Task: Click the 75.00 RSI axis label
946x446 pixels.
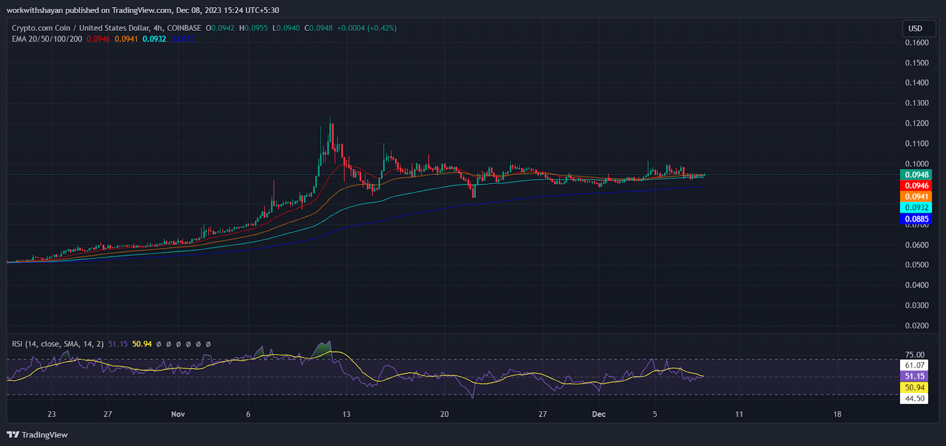Action: pos(915,355)
